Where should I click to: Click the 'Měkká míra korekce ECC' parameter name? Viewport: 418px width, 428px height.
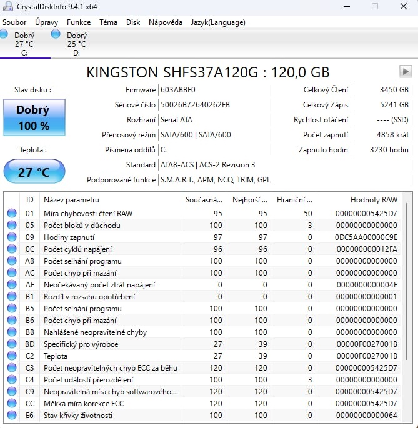pos(84,404)
